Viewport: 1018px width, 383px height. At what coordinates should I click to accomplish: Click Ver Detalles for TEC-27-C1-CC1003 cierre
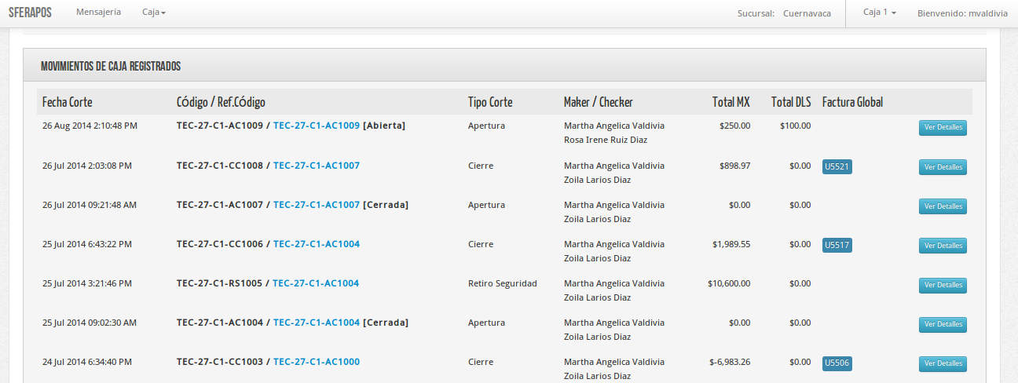pyautogui.click(x=943, y=363)
